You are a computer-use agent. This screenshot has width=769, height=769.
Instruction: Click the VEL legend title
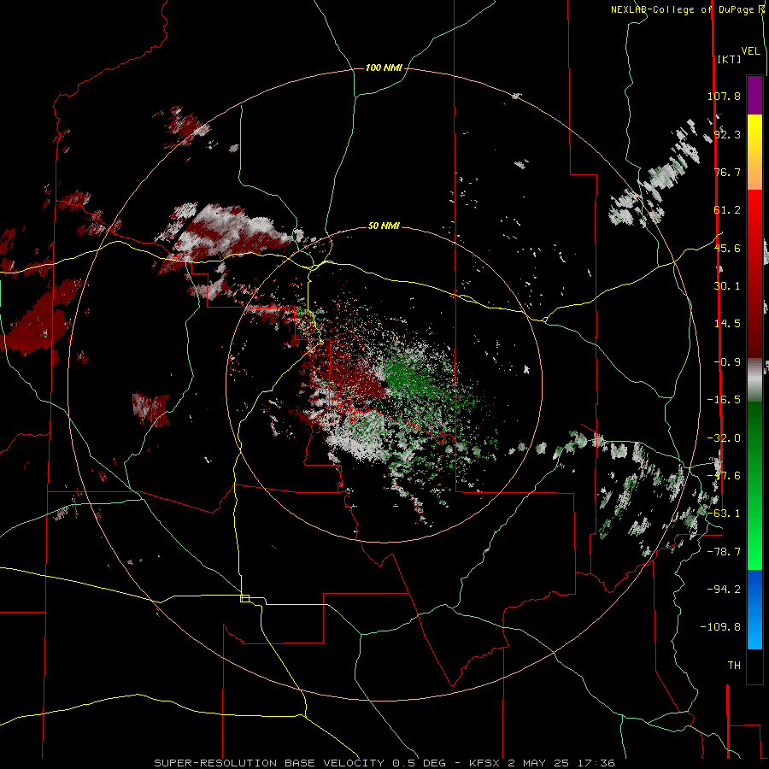[x=750, y=51]
